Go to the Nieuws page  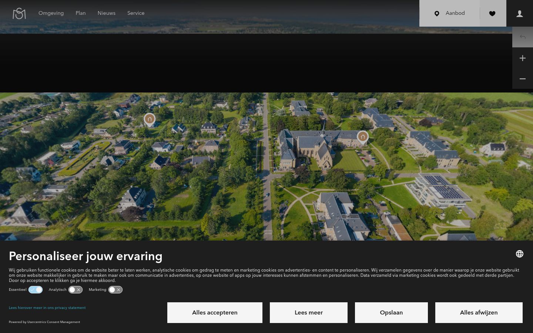pos(107,13)
